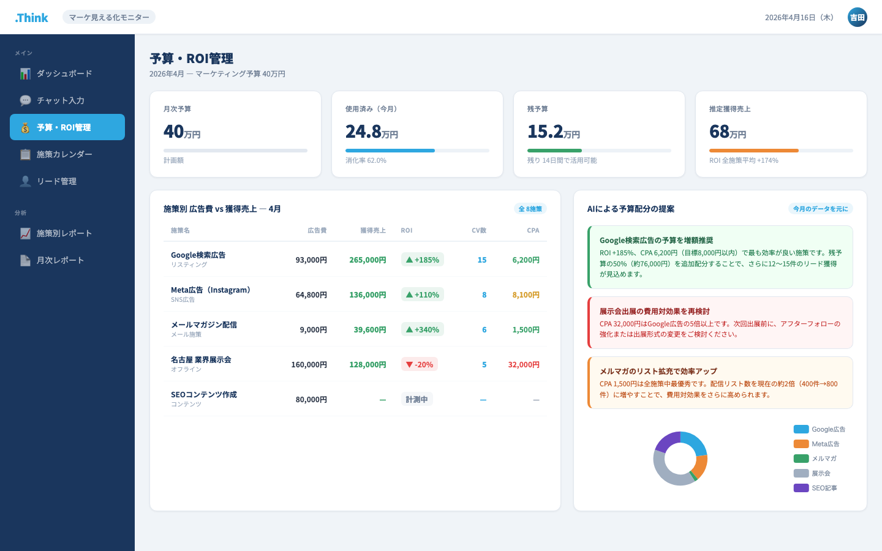
Task: Click the 月次予算 progress bar
Action: pyautogui.click(x=235, y=151)
